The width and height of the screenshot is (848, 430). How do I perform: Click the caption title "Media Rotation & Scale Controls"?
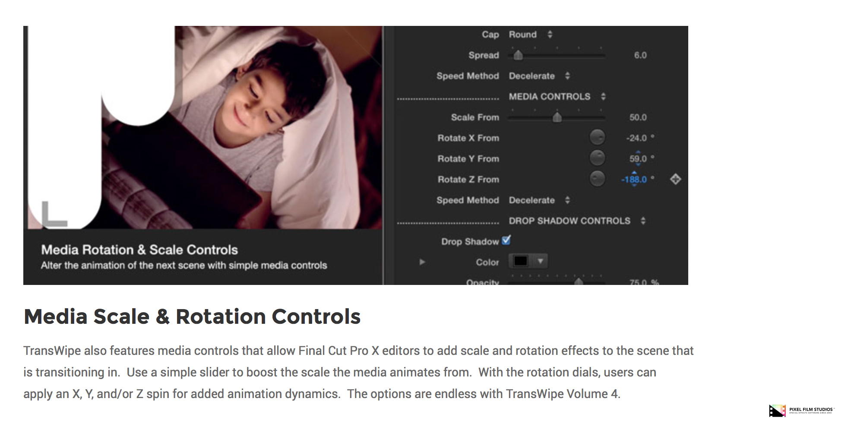click(x=139, y=250)
